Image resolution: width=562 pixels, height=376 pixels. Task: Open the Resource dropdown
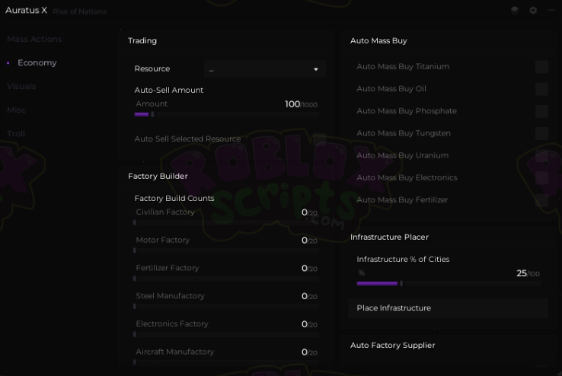pyautogui.click(x=264, y=69)
